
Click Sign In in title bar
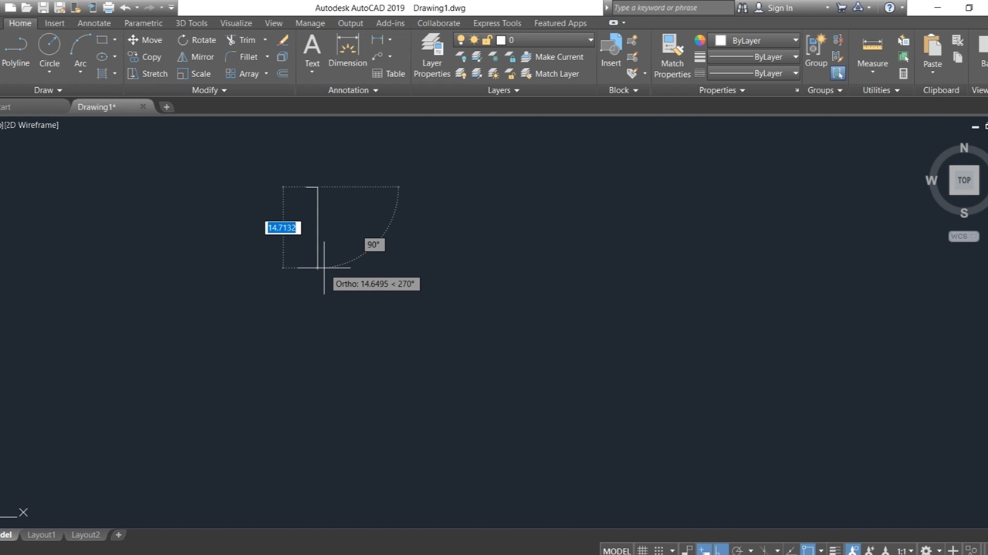pos(780,8)
